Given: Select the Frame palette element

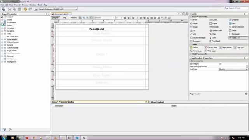Looking at the screenshot, I should coord(213,23).
